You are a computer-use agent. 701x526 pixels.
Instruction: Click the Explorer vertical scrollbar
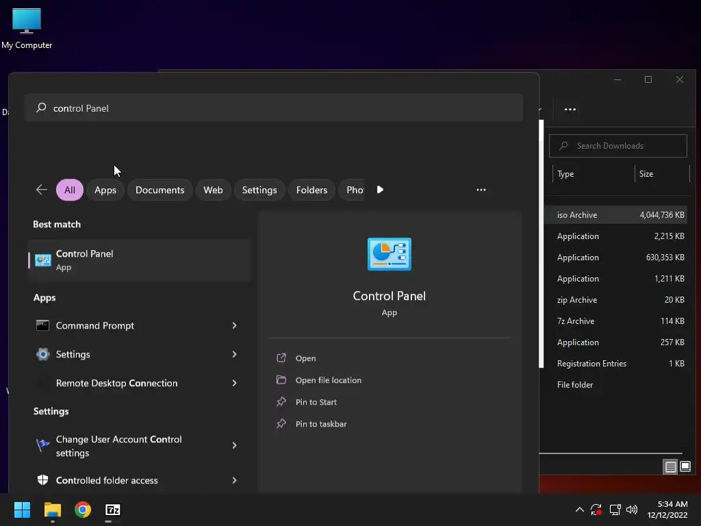coord(541,245)
